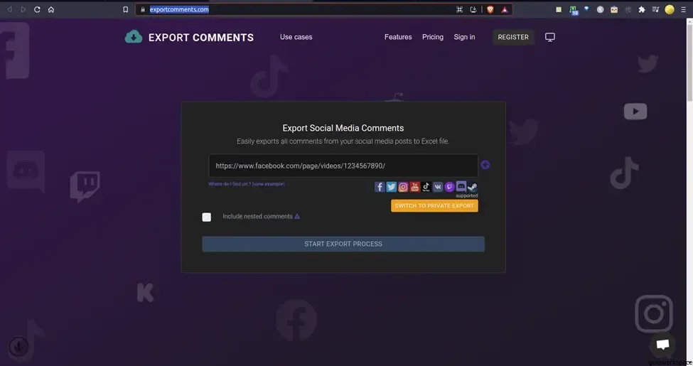The image size is (693, 366).
Task: Open the media playlist control icon
Action: point(655,9)
